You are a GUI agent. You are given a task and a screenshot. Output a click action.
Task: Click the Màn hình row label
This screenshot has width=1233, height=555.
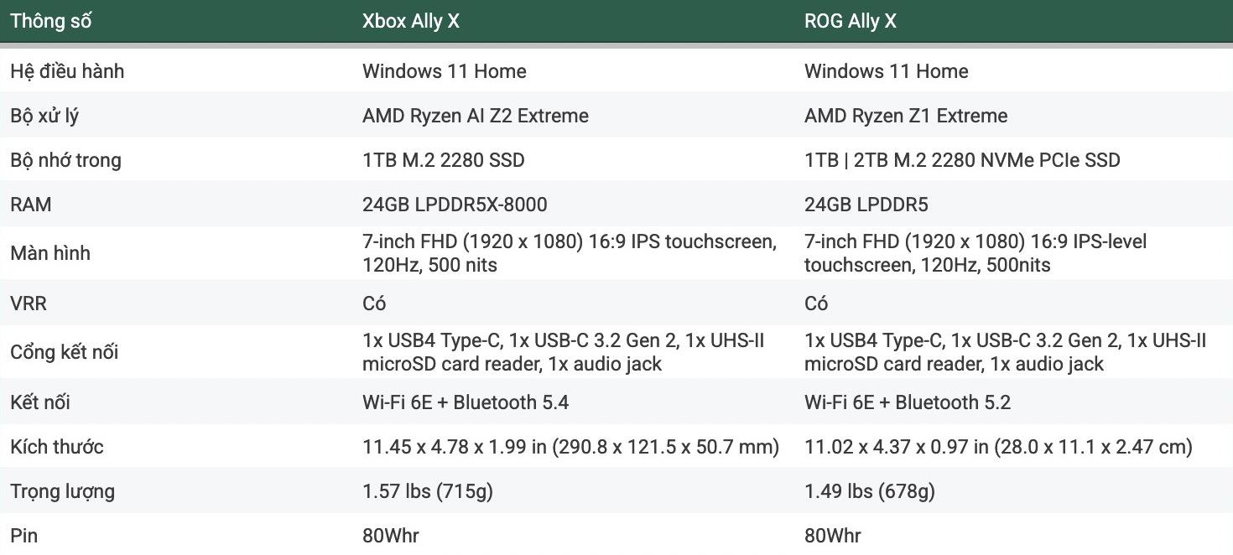coord(50,253)
